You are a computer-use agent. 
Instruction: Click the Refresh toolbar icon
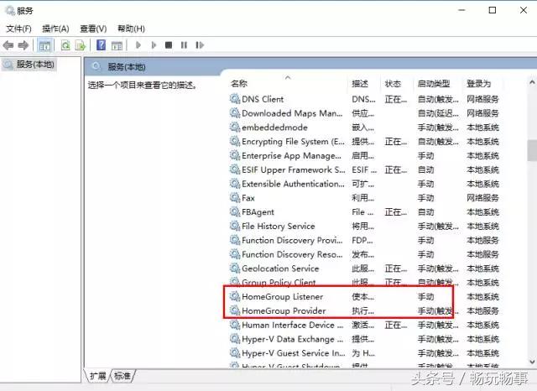[65, 45]
